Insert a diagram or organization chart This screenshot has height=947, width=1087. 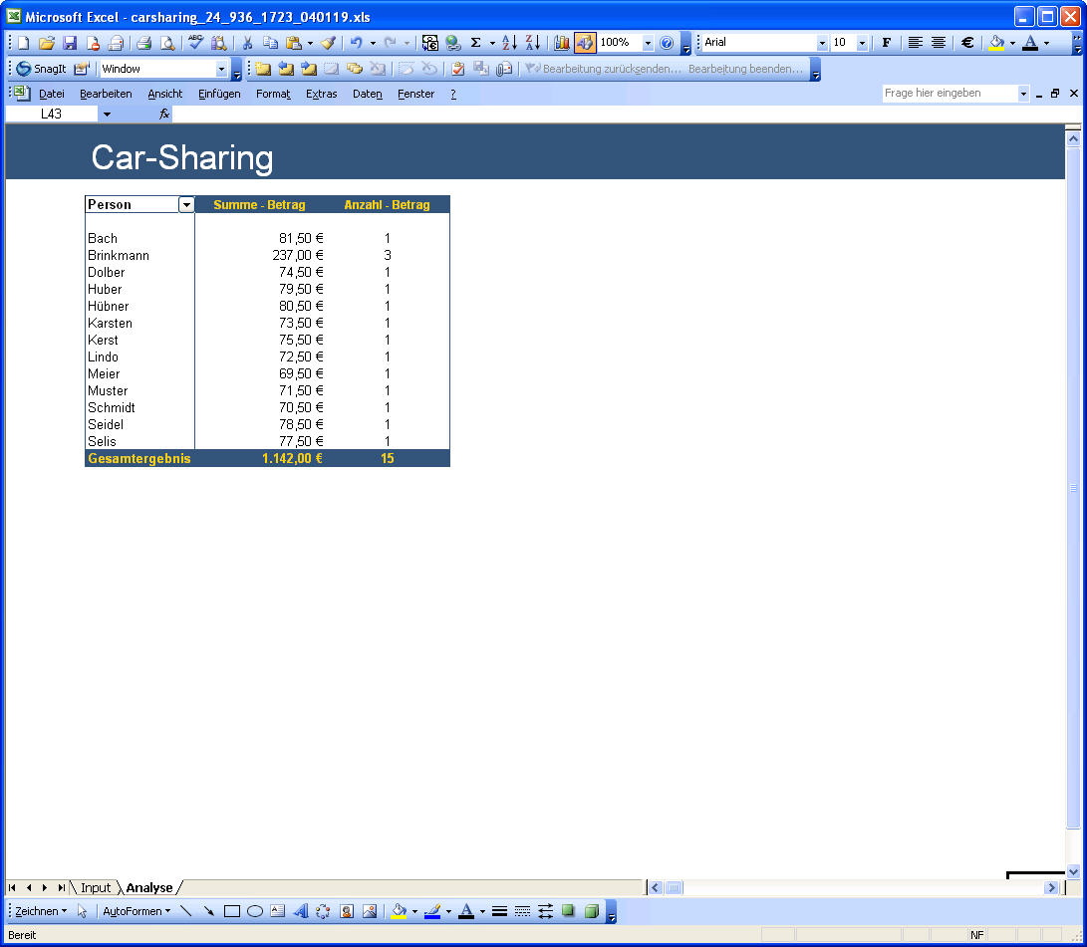pos(323,911)
